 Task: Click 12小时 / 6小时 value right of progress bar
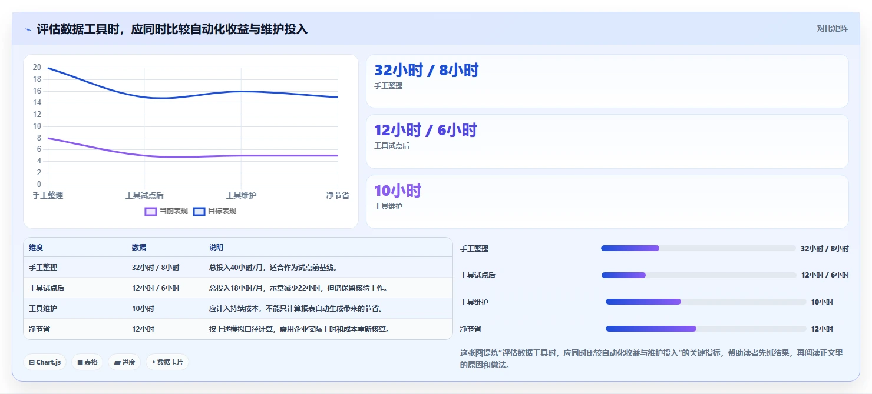tap(825, 275)
